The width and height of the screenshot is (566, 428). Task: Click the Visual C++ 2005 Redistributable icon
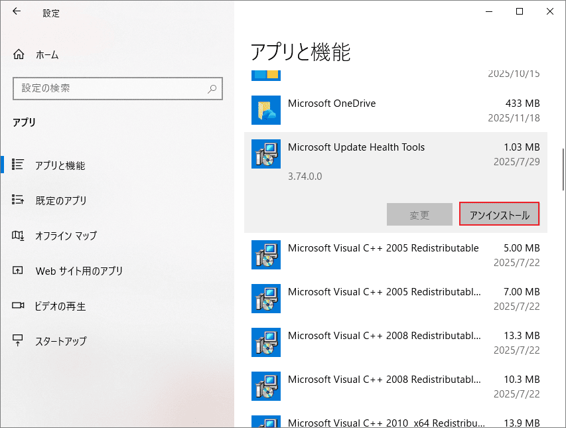point(265,255)
